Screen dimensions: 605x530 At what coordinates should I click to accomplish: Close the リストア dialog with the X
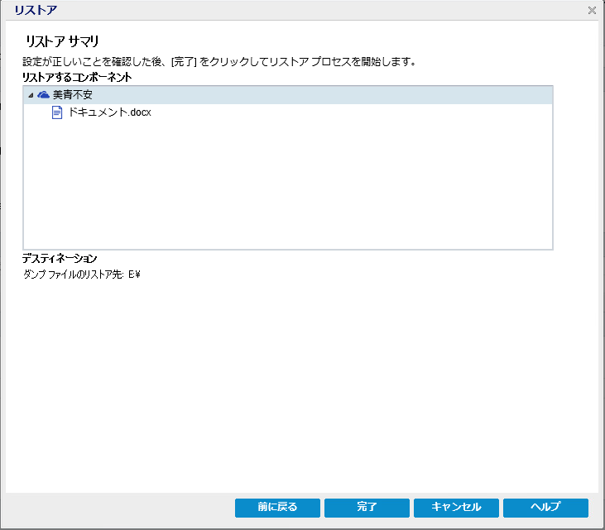pyautogui.click(x=592, y=11)
